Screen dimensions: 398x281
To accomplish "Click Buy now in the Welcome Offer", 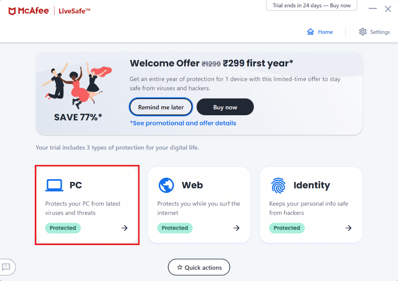I will pos(225,107).
